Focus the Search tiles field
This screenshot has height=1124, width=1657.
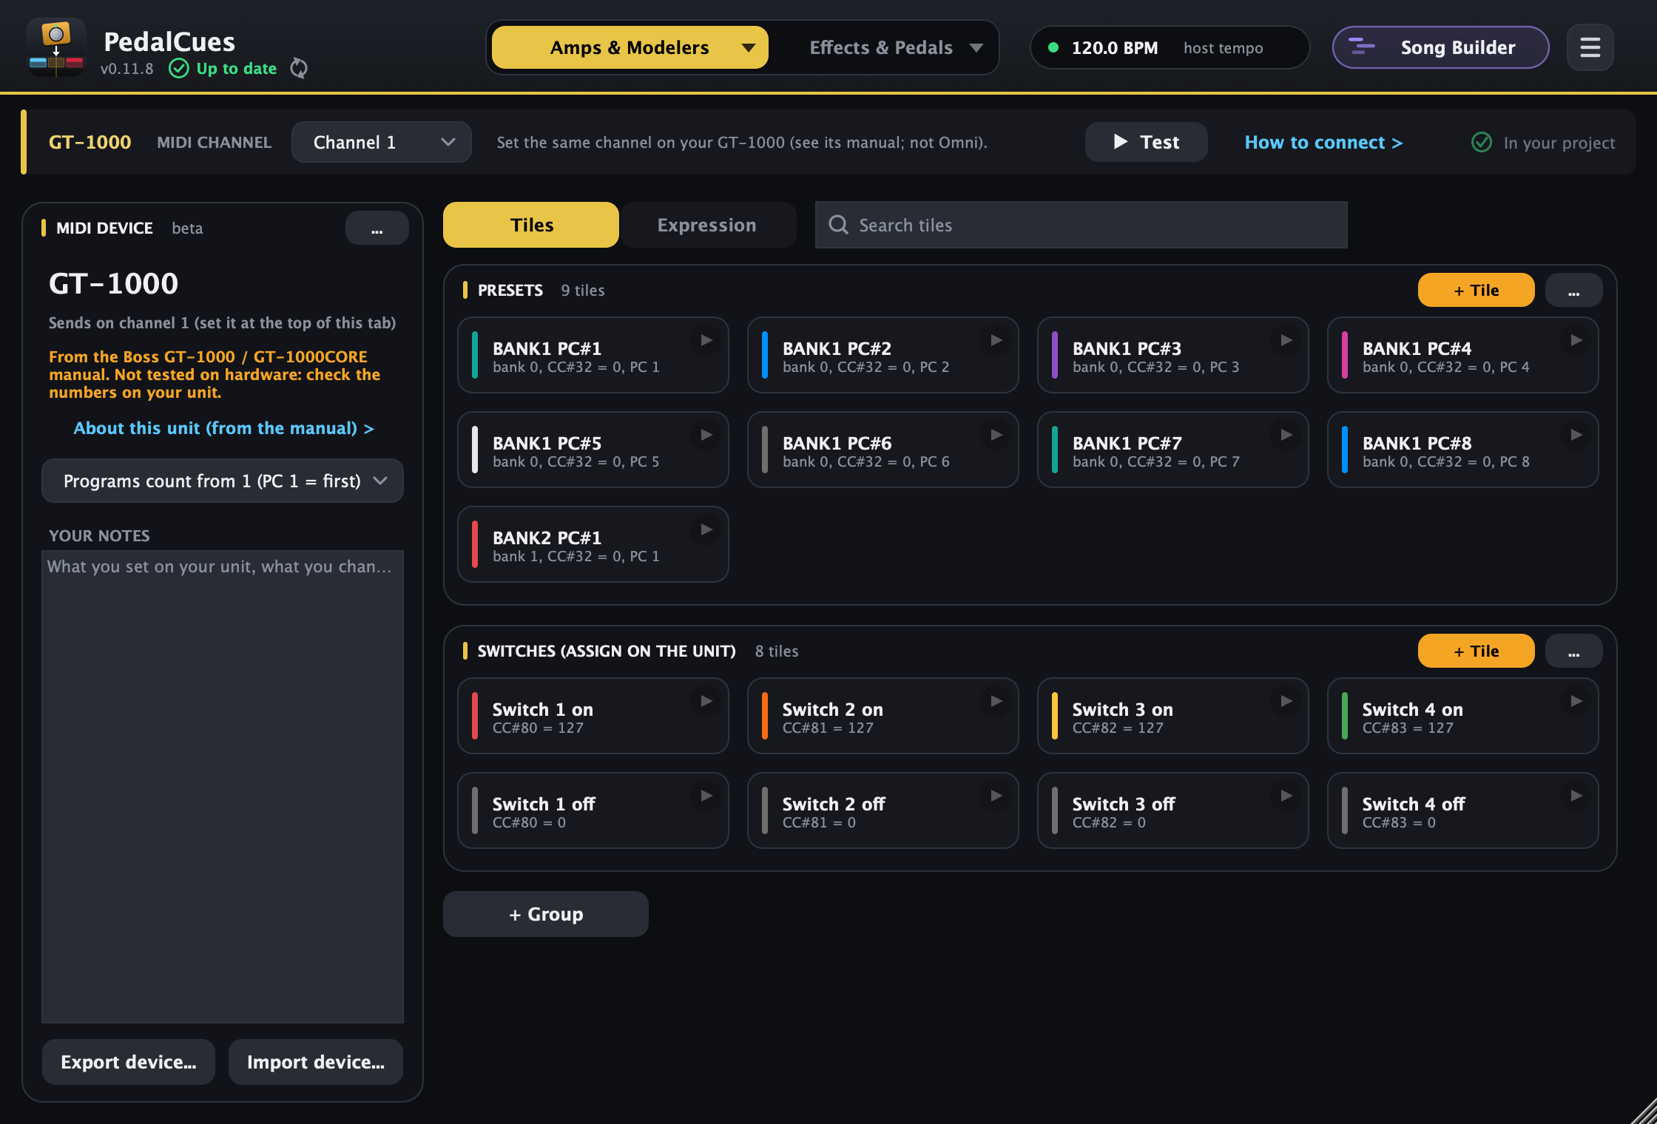[1081, 225]
